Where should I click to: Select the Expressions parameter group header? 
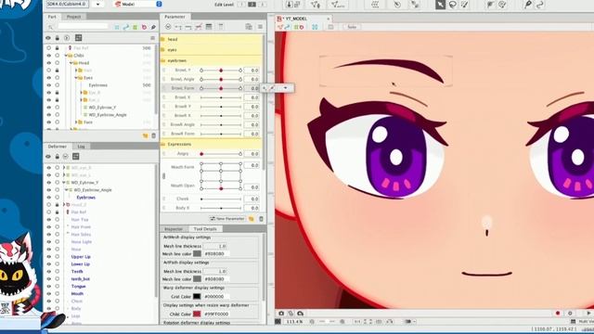(x=212, y=145)
